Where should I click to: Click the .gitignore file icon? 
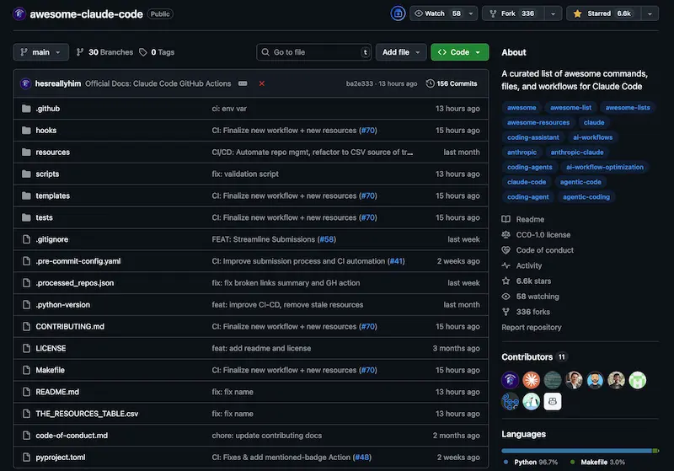[26, 239]
